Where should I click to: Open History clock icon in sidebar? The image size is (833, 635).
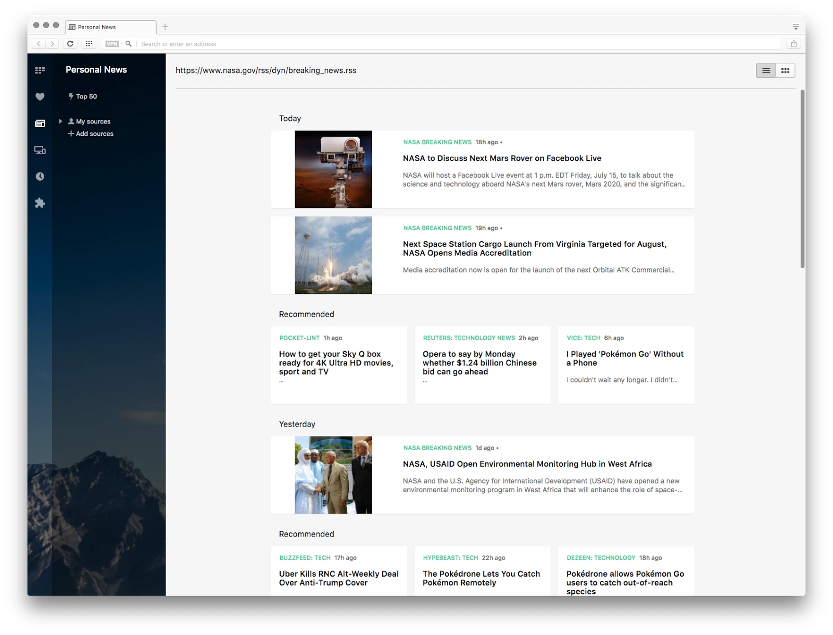pyautogui.click(x=40, y=177)
